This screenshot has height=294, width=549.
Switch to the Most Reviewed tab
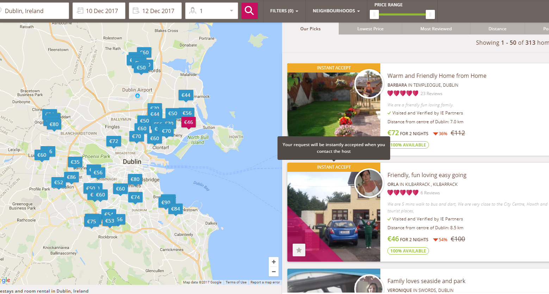[x=436, y=29]
